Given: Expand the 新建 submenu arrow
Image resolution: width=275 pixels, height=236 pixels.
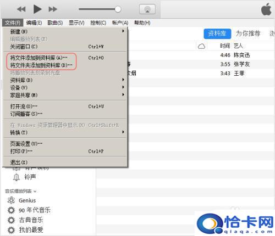Looking at the screenshot, I should 123,31.
